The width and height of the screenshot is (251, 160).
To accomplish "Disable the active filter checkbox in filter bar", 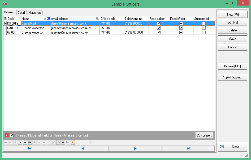I will (12, 135).
